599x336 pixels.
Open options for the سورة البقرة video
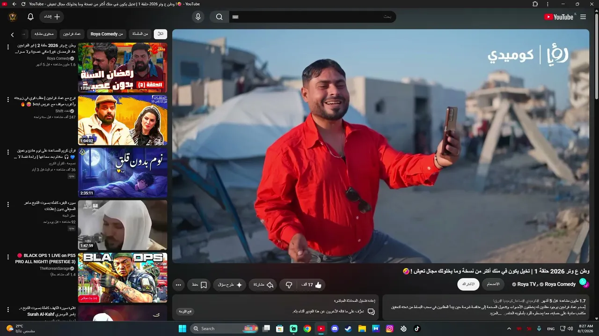[8, 204]
